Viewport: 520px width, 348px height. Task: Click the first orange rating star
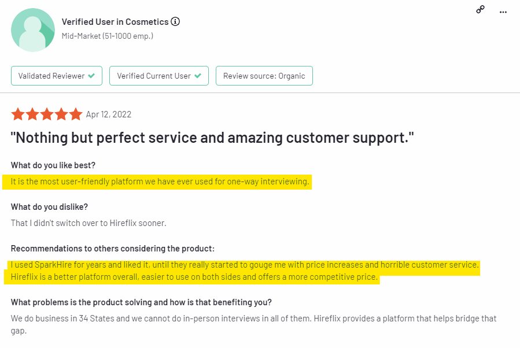(18, 114)
